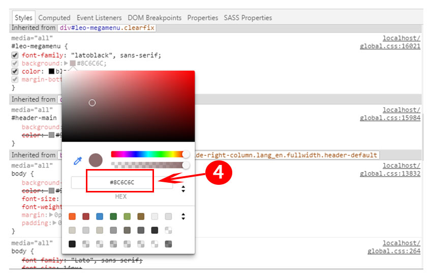The image size is (432, 278).
Task: Switch to the Computed tab
Action: (54, 18)
